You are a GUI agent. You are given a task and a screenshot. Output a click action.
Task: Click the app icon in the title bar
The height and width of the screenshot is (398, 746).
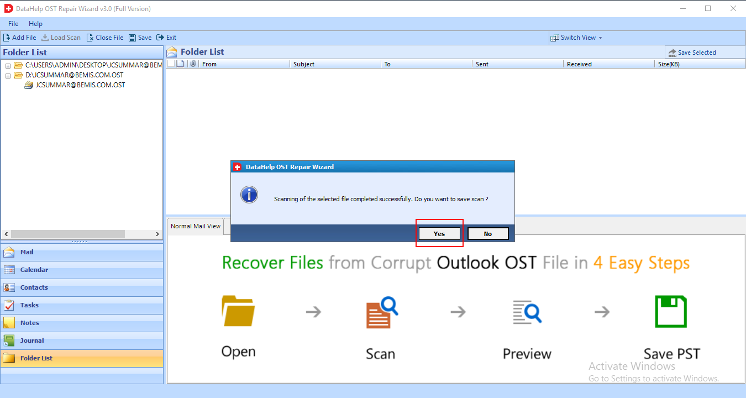pyautogui.click(x=9, y=9)
